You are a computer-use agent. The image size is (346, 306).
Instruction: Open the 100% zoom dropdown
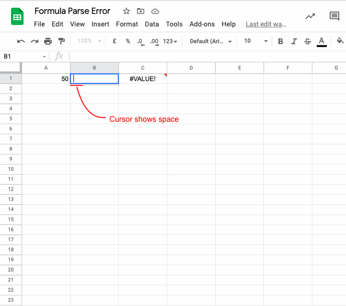coord(89,41)
